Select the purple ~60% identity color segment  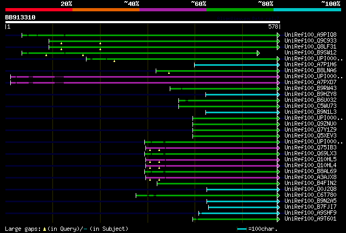[173, 10]
